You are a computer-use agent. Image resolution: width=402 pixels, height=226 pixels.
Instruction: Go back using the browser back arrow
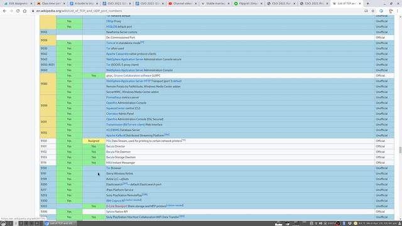(x=4, y=11)
